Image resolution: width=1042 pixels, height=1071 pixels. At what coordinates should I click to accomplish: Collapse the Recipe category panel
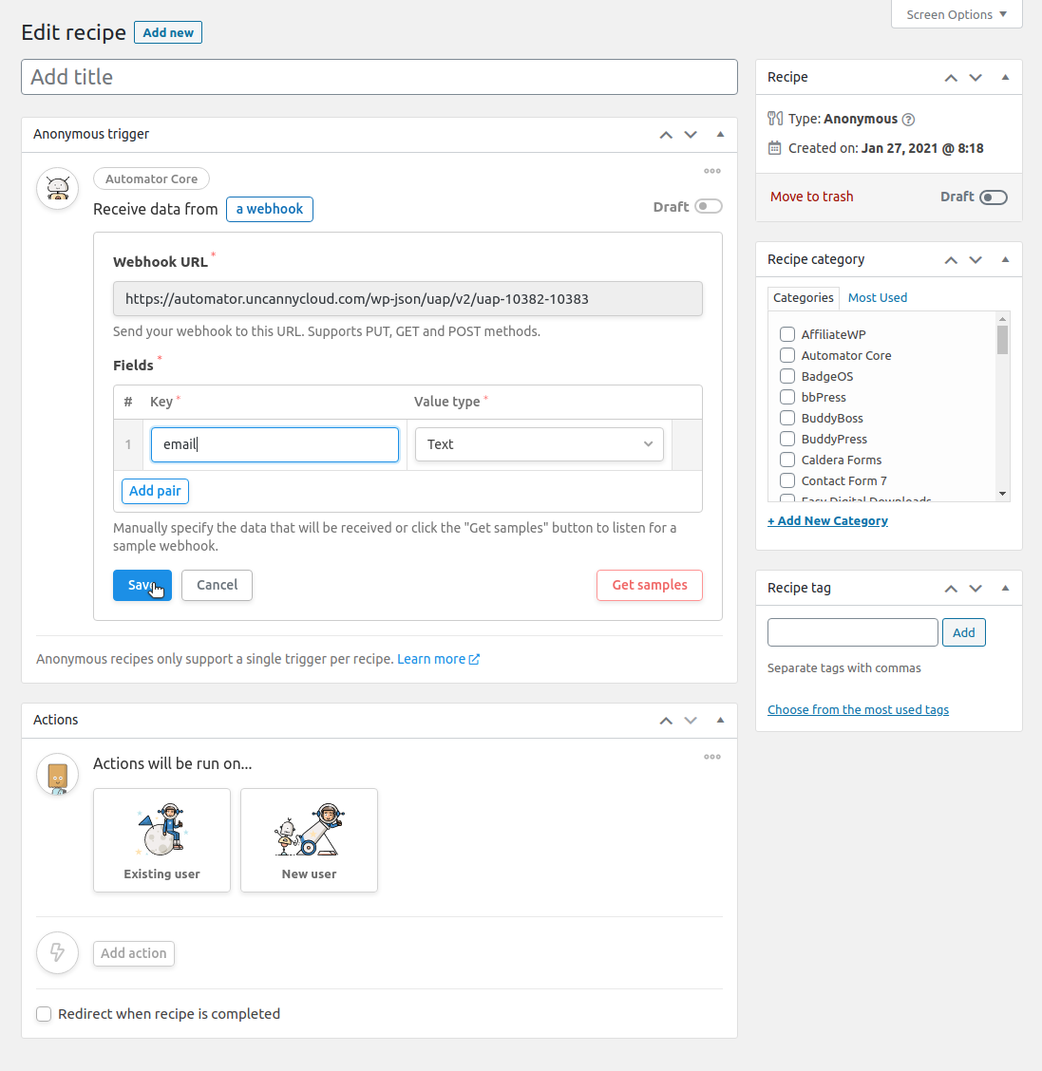point(1005,260)
